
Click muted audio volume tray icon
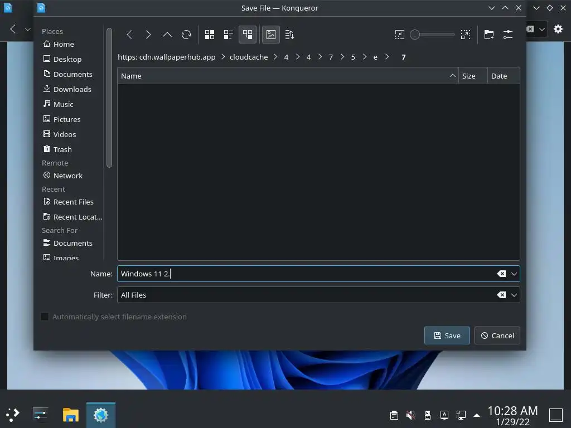tap(411, 415)
